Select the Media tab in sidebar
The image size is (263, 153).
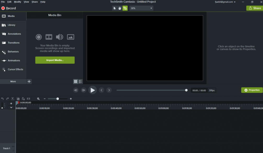(13, 16)
